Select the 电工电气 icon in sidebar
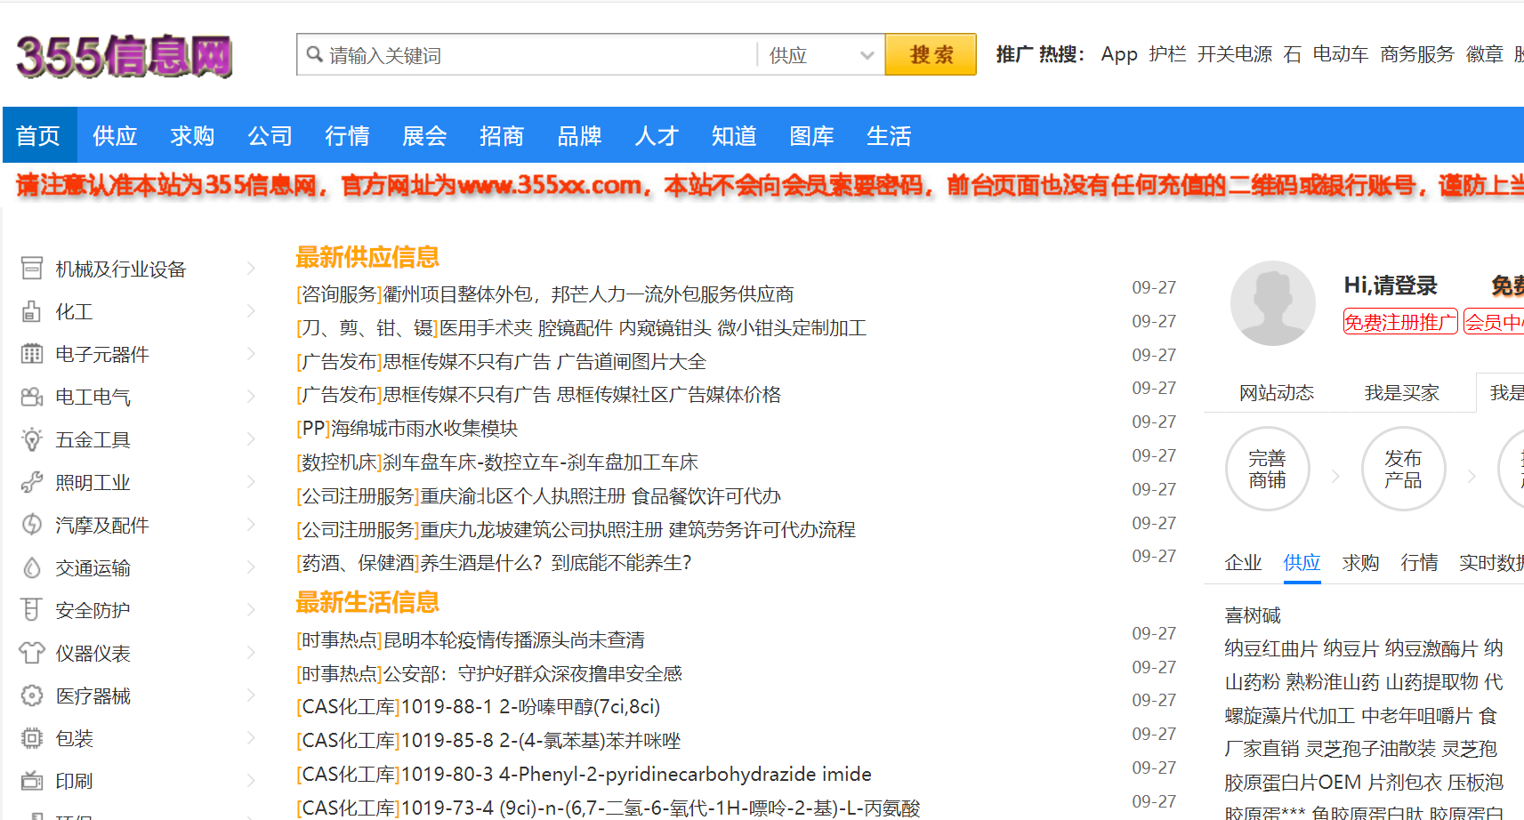The width and height of the screenshot is (1524, 820). 32,397
